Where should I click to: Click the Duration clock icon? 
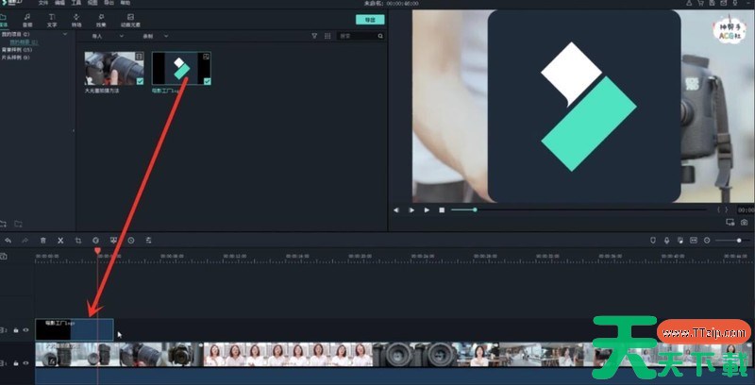click(131, 240)
